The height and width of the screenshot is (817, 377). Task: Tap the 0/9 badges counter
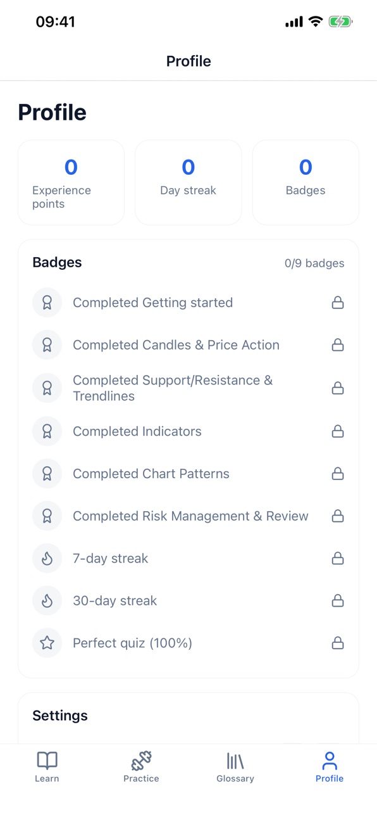click(314, 263)
